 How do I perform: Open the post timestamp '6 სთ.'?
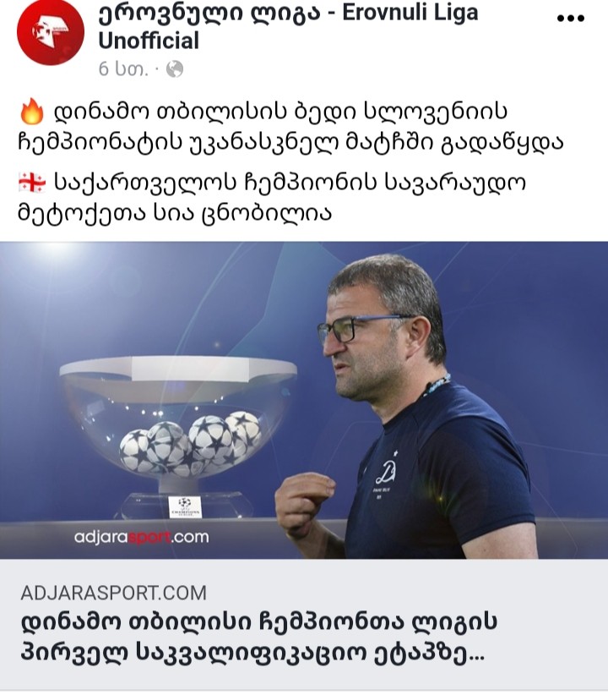[x=122, y=69]
